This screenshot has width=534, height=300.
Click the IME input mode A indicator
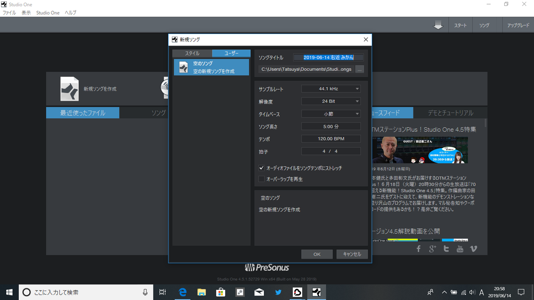pyautogui.click(x=481, y=292)
